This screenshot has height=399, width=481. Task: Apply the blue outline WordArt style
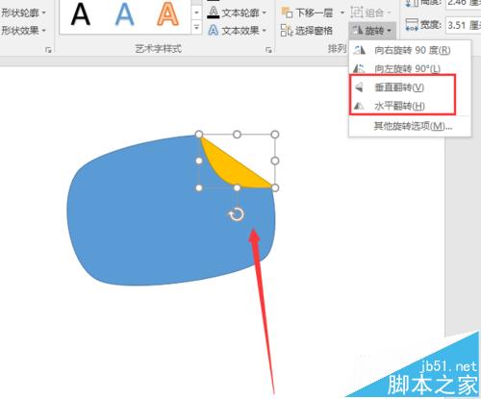tap(124, 14)
